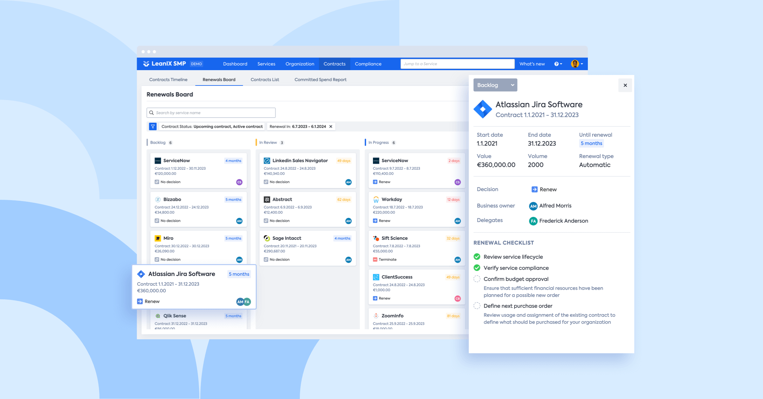Open the Services menu
763x399 pixels.
pyautogui.click(x=266, y=64)
